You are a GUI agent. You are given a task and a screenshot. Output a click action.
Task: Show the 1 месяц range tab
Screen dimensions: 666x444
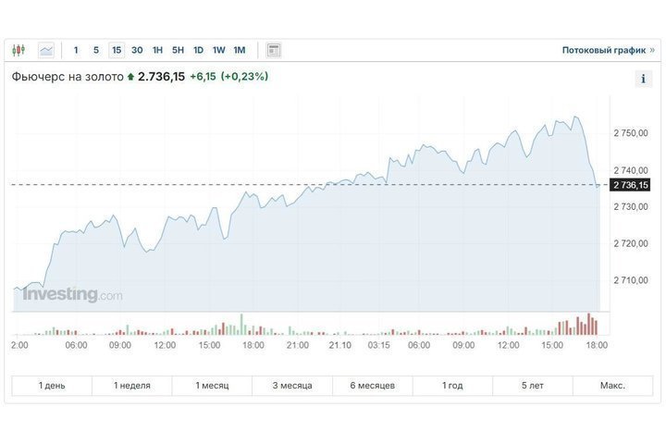click(x=212, y=386)
